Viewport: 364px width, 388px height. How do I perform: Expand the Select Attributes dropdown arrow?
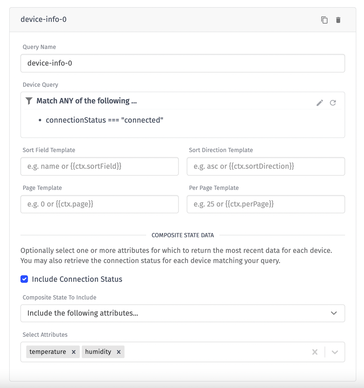pos(335,352)
